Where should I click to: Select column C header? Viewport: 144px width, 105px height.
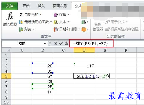(x=63, y=50)
